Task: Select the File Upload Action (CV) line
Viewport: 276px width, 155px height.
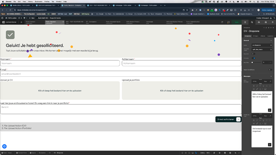Action: (x=14, y=126)
